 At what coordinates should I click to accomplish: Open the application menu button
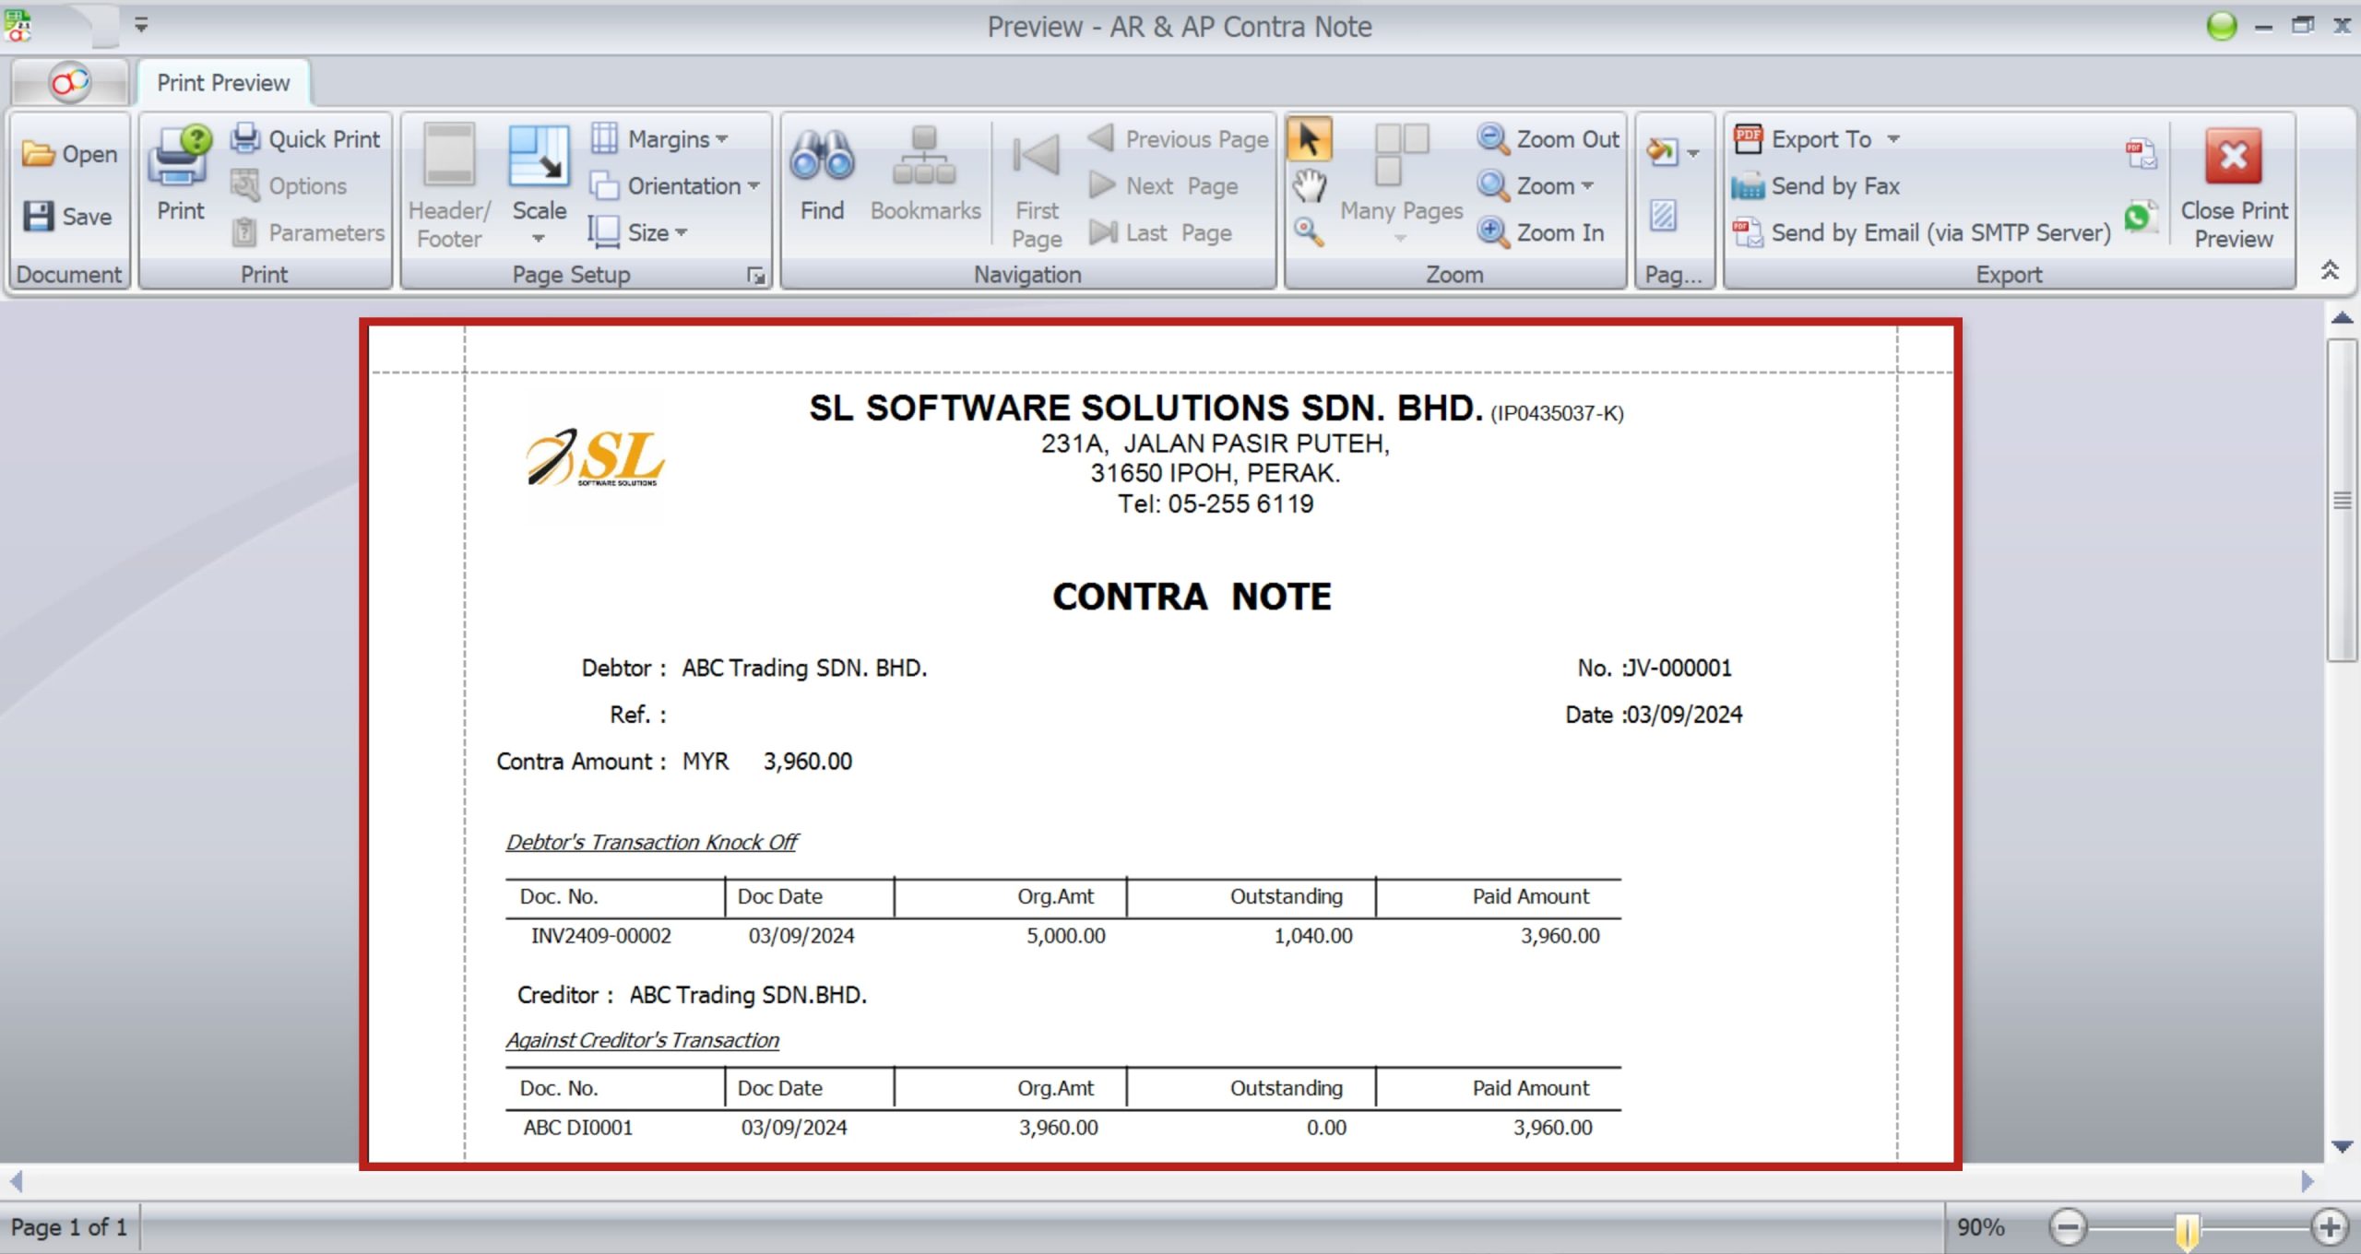[x=69, y=82]
